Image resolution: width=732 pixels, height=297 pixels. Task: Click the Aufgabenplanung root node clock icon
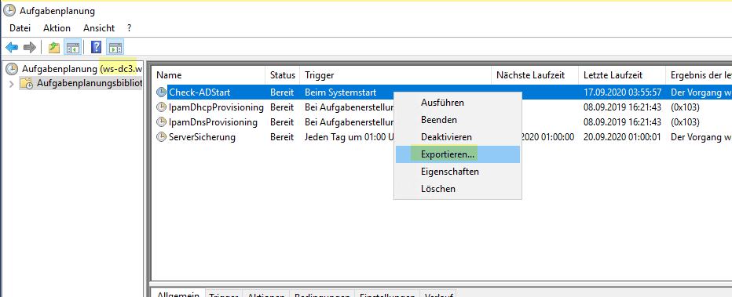(12, 69)
